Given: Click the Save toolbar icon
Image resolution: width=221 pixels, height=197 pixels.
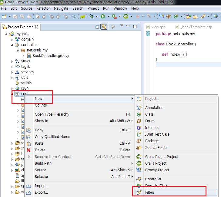Looking at the screenshot, I should 15,16.
